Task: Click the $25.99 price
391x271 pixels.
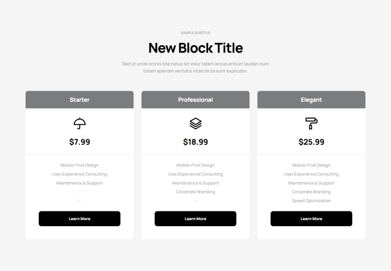Action: (311, 142)
